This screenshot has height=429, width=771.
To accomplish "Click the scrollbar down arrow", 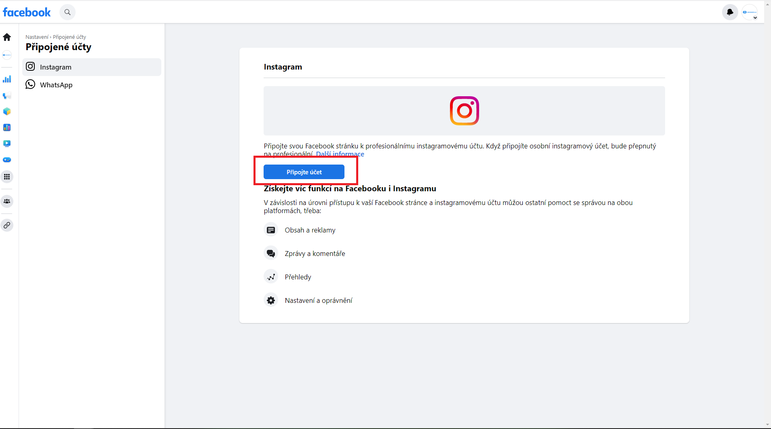I will point(767,425).
